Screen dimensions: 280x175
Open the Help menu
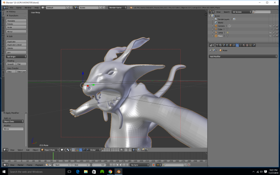click(36, 8)
